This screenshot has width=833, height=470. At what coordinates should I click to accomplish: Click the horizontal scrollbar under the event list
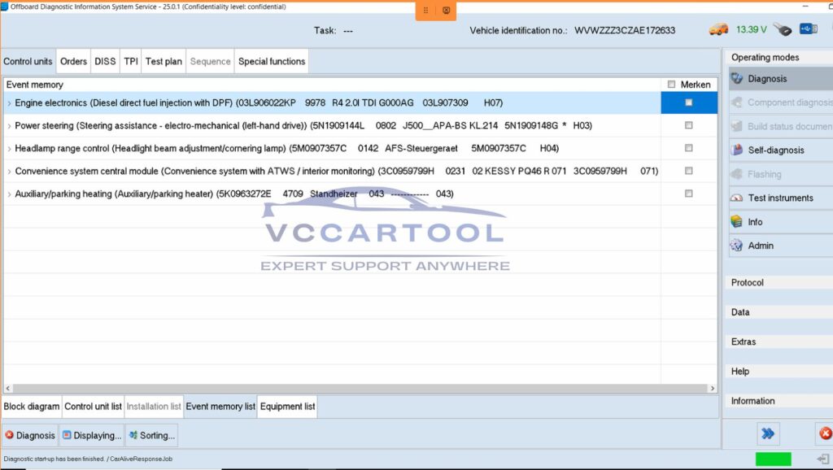[358, 388]
